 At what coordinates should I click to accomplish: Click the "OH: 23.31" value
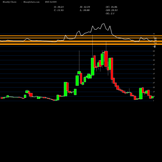click(x=112, y=10)
